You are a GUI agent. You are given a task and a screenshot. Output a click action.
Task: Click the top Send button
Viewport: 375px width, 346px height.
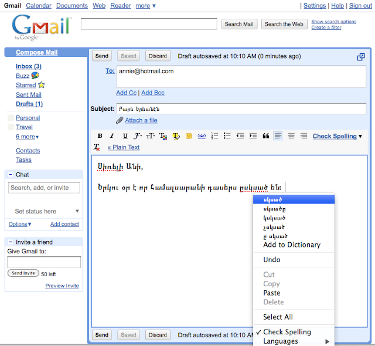[101, 56]
